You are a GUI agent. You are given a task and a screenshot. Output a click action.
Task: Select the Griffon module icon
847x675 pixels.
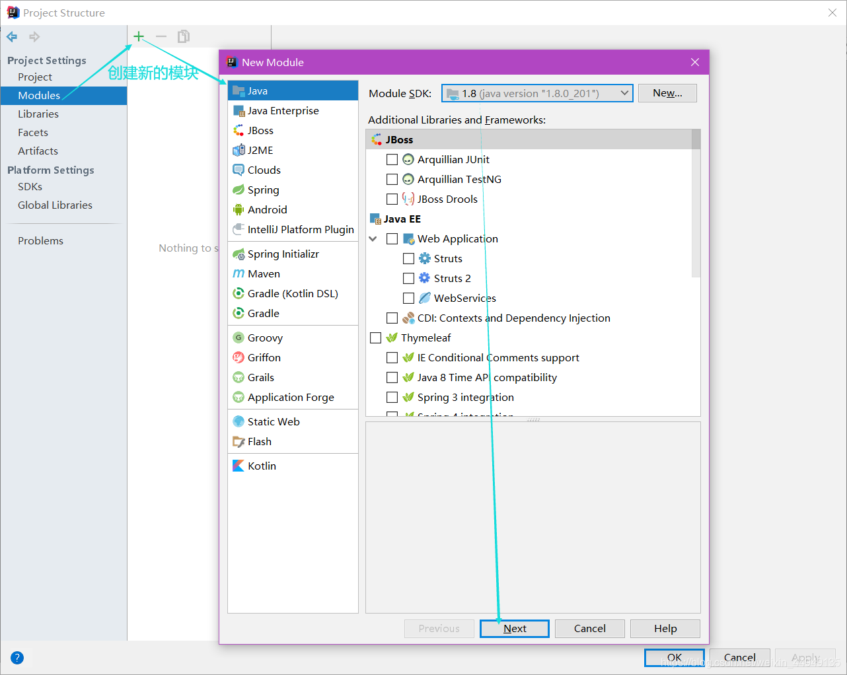tap(239, 357)
